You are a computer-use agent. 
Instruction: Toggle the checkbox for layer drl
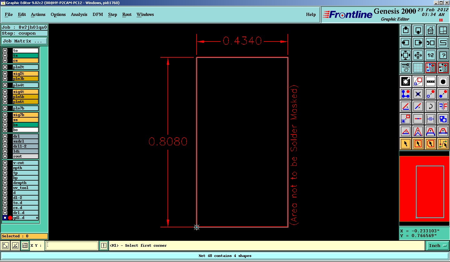tap(5, 136)
